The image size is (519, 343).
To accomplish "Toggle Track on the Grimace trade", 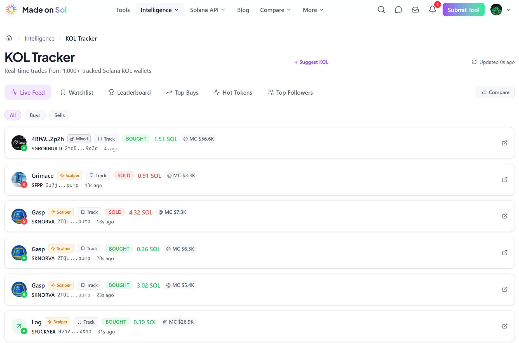I will [98, 176].
